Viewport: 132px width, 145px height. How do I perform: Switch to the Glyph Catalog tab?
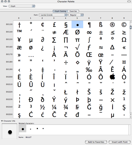(60, 11)
